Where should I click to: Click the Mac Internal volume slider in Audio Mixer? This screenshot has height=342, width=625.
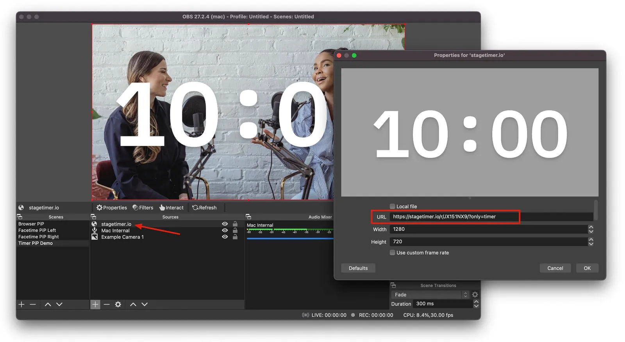click(x=290, y=238)
